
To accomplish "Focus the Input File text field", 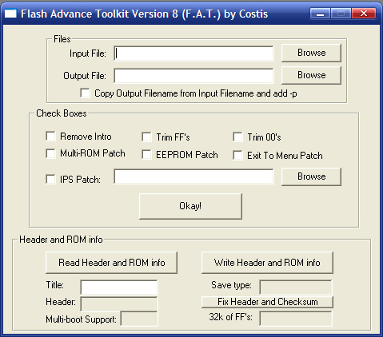I will click(x=193, y=54).
